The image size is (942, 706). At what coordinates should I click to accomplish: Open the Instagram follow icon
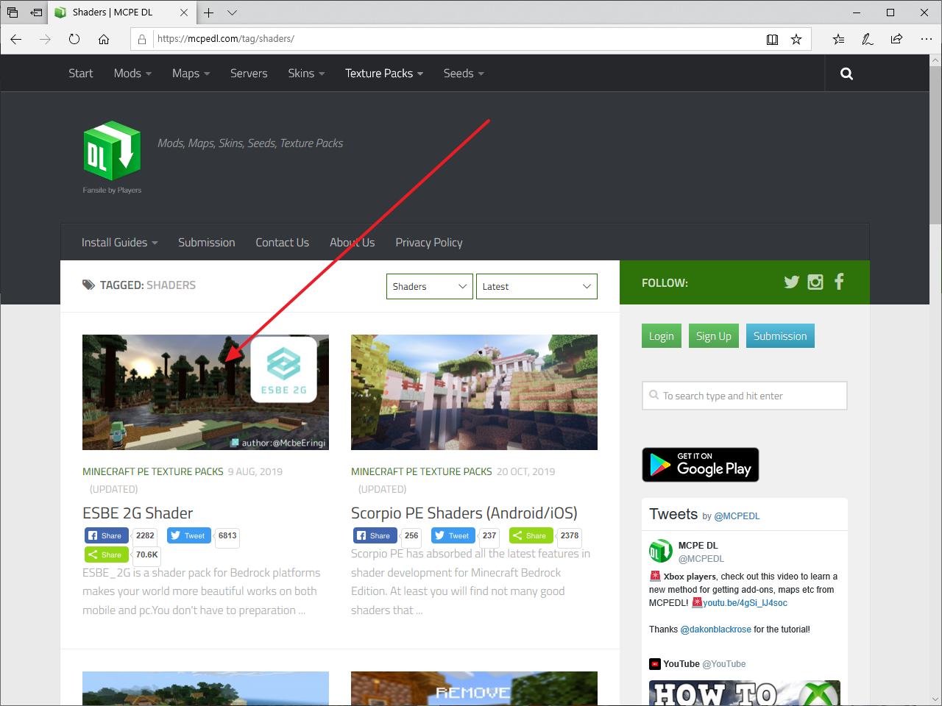[815, 282]
